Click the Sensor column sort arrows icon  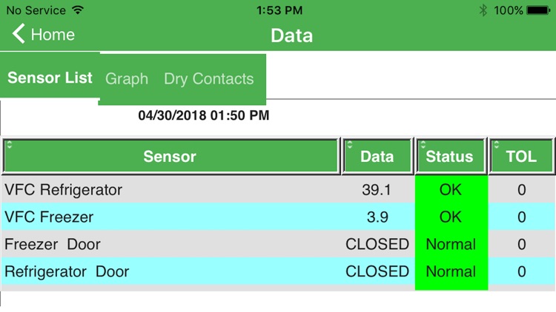[x=10, y=144]
